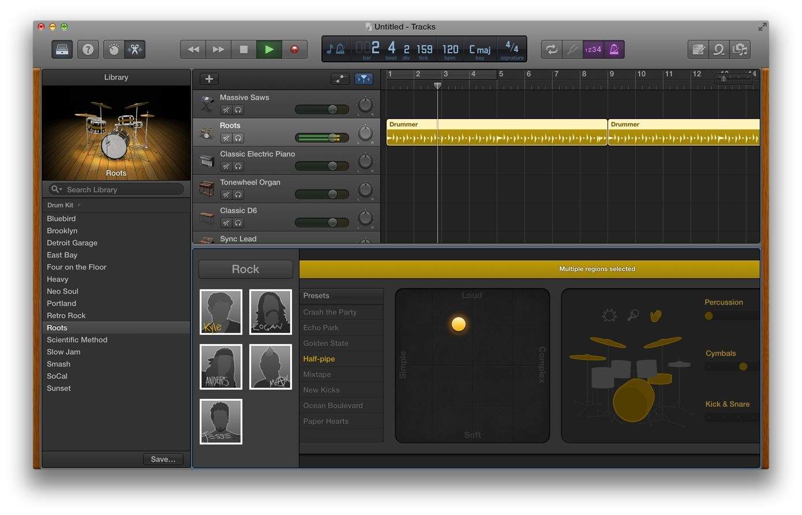Screen dimensions: 802x515
Task: Open the Search Library dropdown magnifier
Action: [x=56, y=189]
